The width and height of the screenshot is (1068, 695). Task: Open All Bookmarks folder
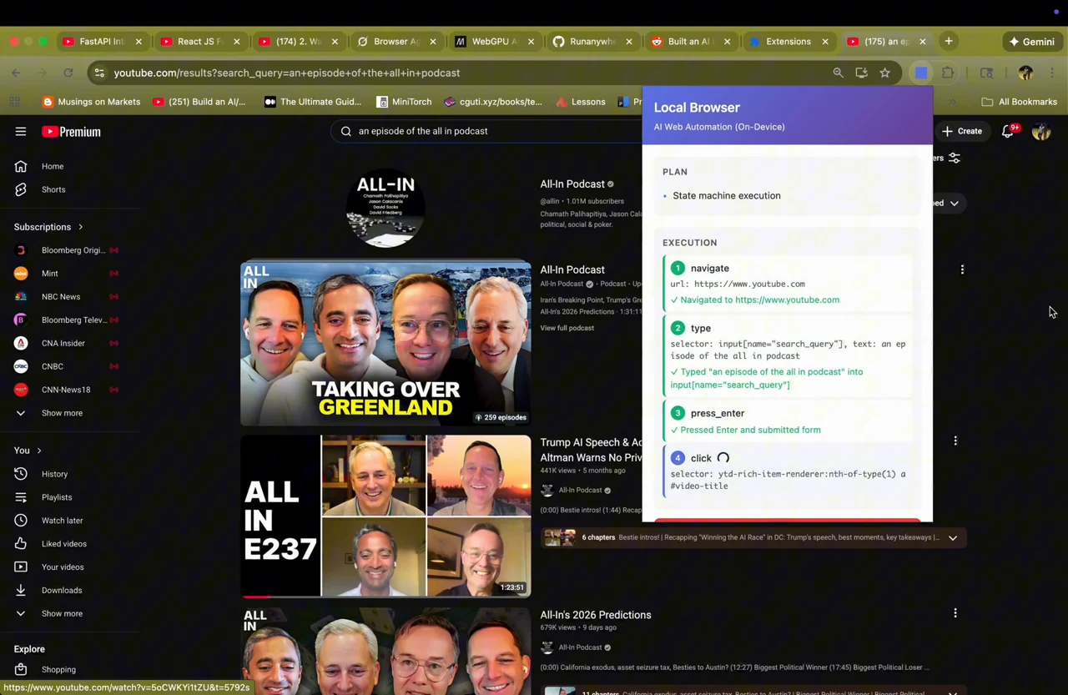click(1019, 102)
